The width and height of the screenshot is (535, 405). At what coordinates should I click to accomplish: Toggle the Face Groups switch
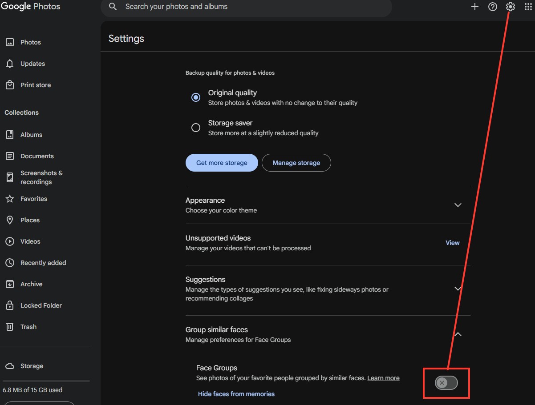click(446, 383)
